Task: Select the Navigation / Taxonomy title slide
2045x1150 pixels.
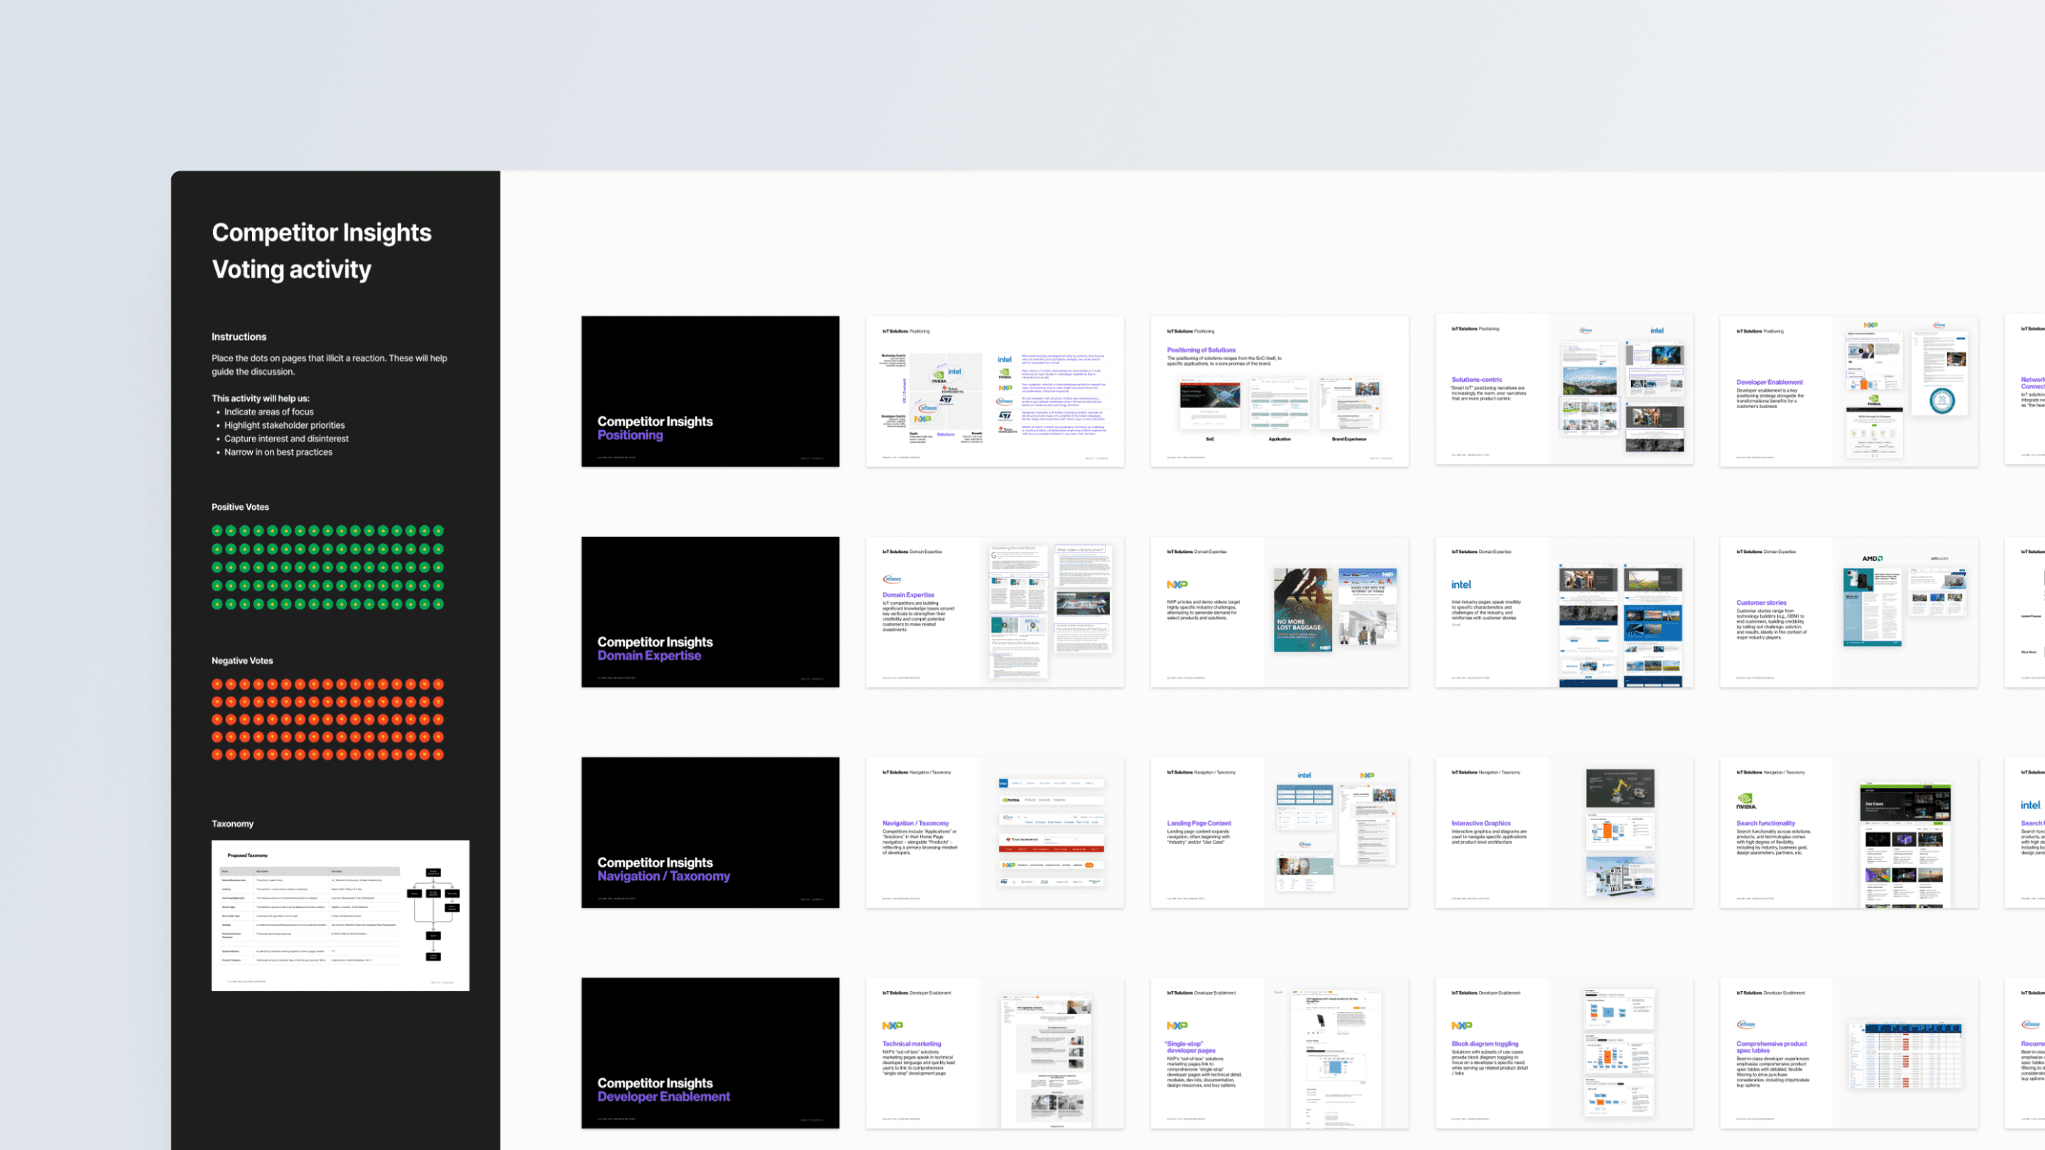Action: click(x=710, y=833)
